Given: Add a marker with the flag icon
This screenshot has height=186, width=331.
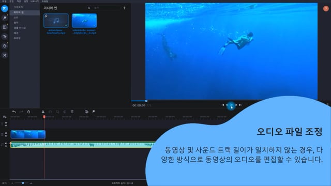Looking at the screenshot, I should click(x=94, y=112).
